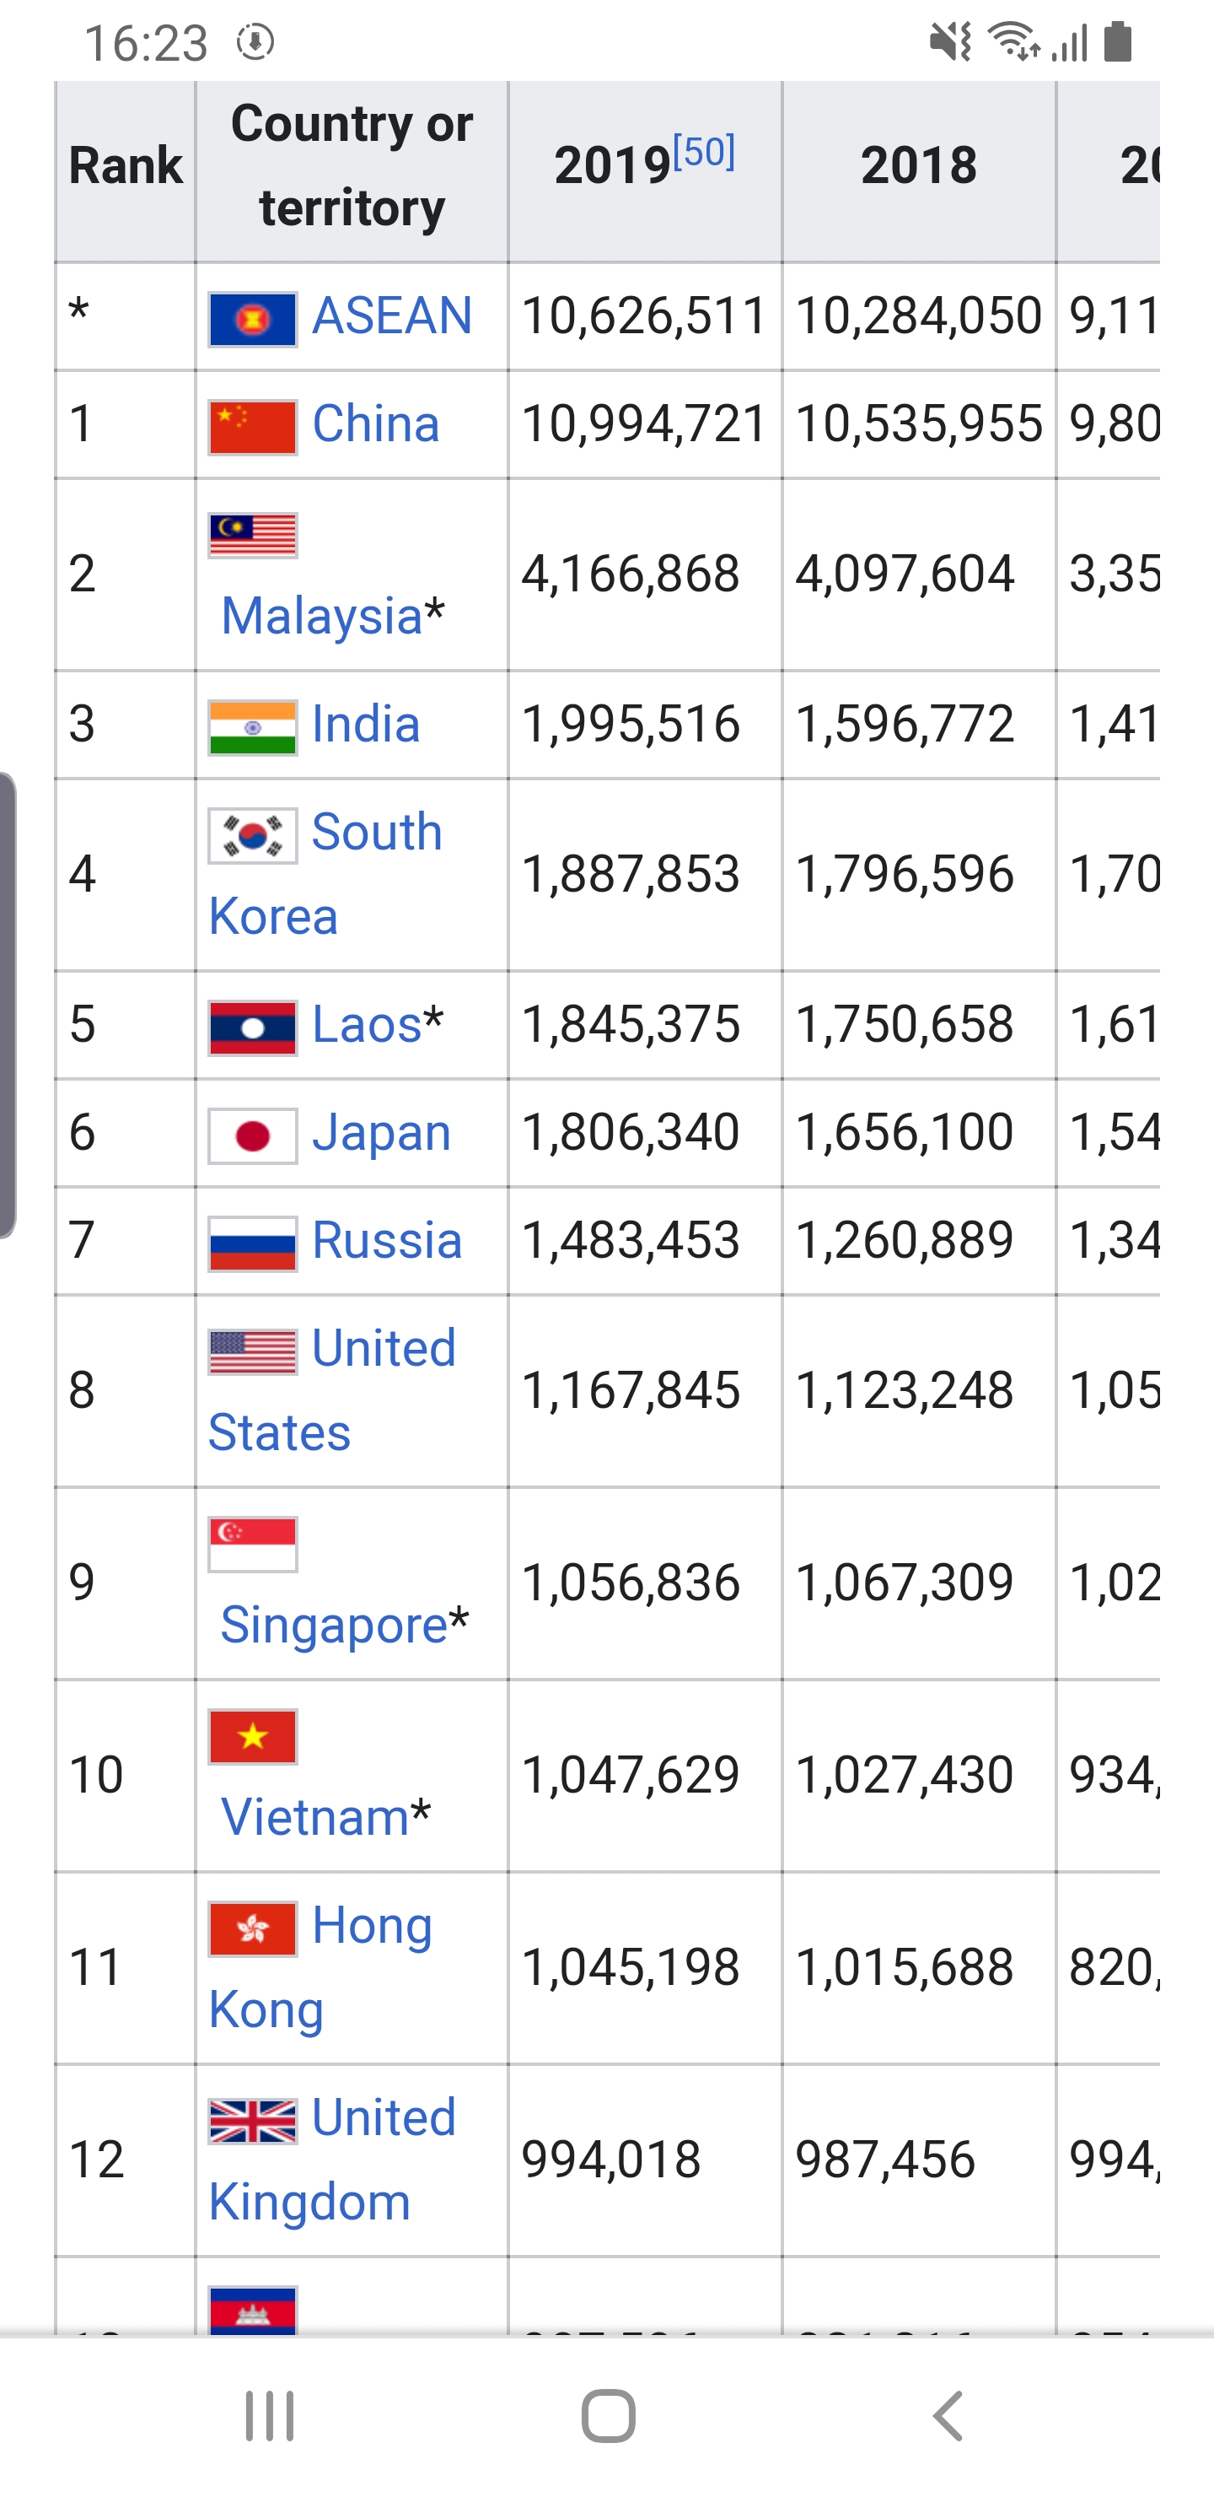Tap the gray edge panel handle

(8, 1004)
